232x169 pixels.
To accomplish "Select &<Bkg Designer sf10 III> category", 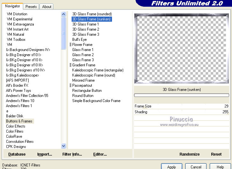I will (25, 65).
